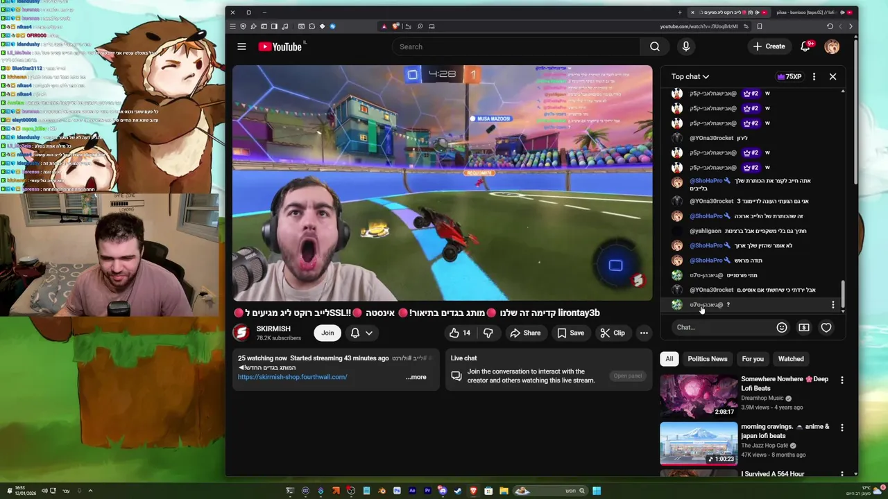Open Steam from the taskbar
The image size is (888, 499).
tap(458, 491)
